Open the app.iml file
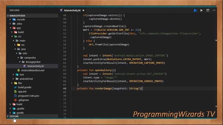Image resolution: width=223 pixels, height=125 pixels. [x=22, y=92]
